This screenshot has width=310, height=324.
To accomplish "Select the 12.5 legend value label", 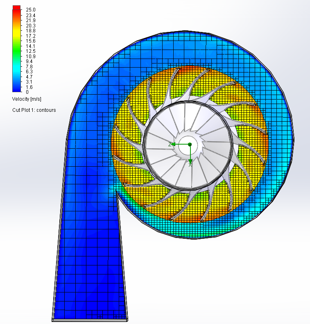I will (x=31, y=51).
